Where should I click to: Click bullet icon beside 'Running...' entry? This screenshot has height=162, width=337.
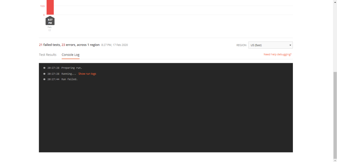coord(44,74)
